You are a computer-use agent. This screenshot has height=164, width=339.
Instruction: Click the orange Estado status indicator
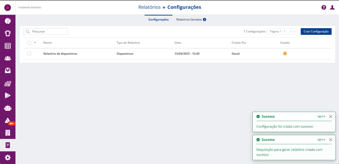[285, 53]
